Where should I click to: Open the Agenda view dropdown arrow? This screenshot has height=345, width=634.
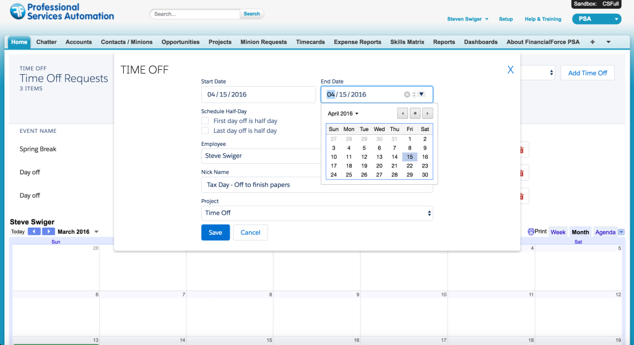point(621,232)
